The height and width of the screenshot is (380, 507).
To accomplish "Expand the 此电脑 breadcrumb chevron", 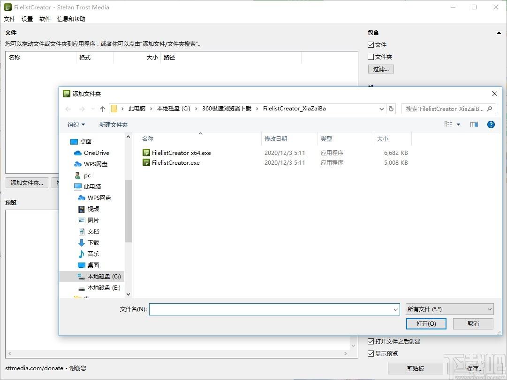I will 151,109.
